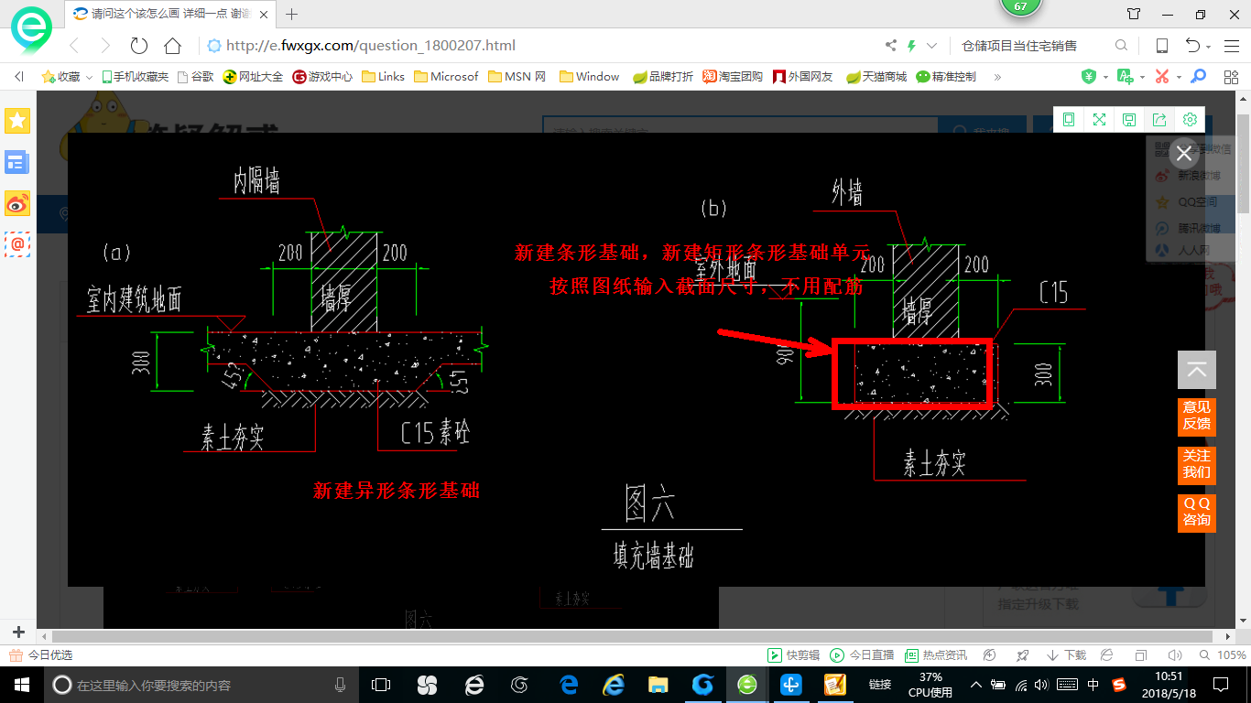
Task: Open 手机收藏夹 bookmark
Action: point(136,77)
